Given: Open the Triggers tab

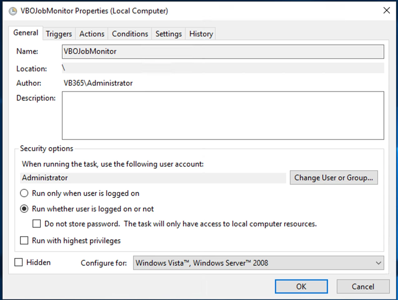Looking at the screenshot, I should (x=59, y=34).
